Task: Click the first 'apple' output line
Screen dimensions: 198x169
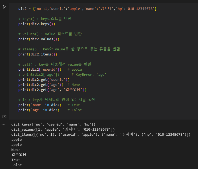Action: (16, 140)
